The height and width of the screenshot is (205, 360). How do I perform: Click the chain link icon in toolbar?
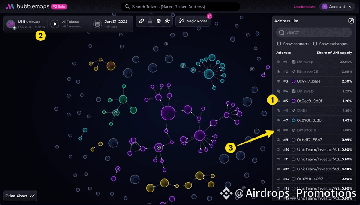[x=141, y=21]
